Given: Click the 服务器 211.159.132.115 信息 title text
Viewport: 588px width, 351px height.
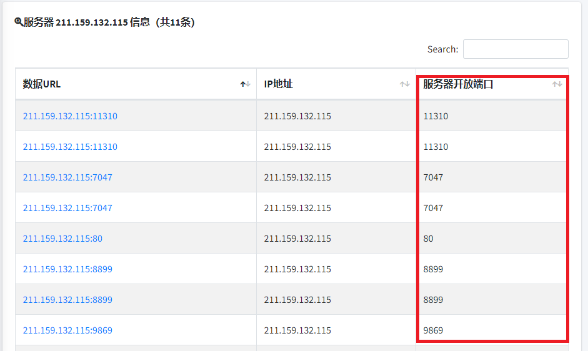Looking at the screenshot, I should click(87, 22).
